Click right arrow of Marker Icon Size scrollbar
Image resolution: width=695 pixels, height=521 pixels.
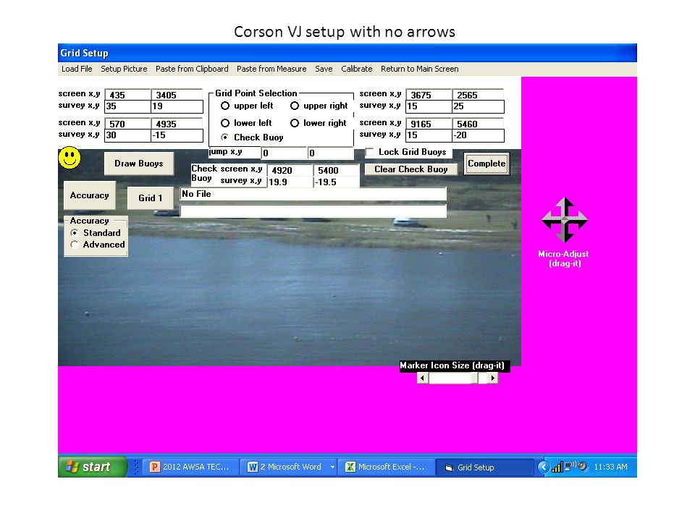492,378
